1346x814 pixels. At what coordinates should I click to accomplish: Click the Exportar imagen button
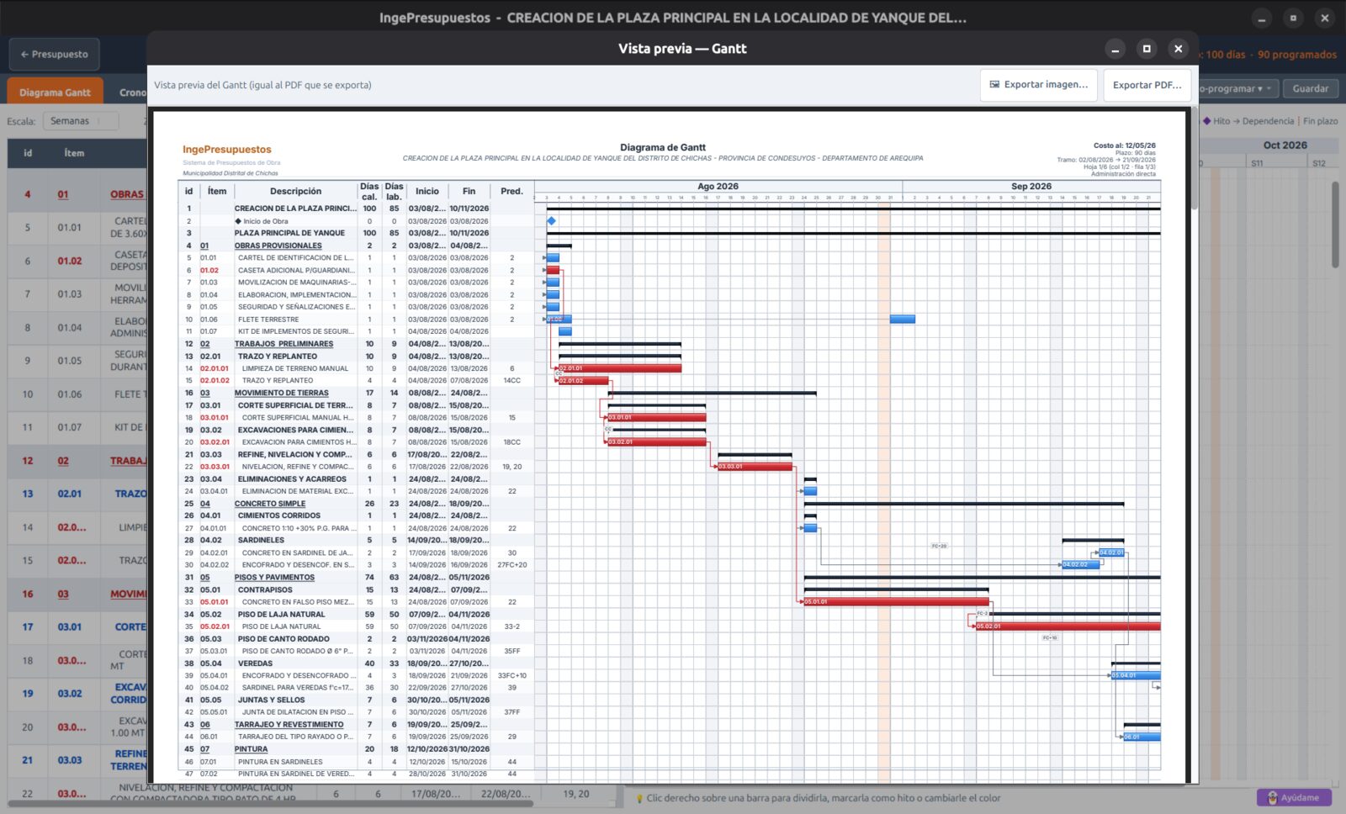1039,85
